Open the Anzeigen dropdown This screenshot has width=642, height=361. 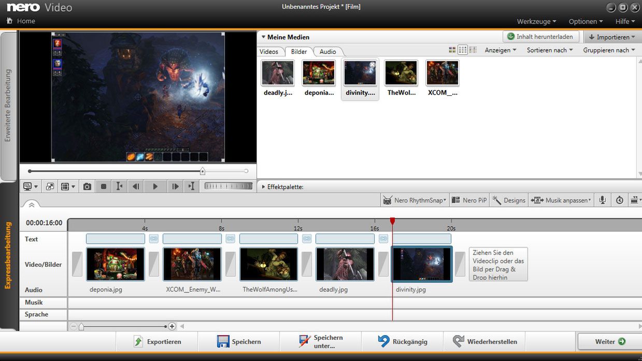click(501, 50)
